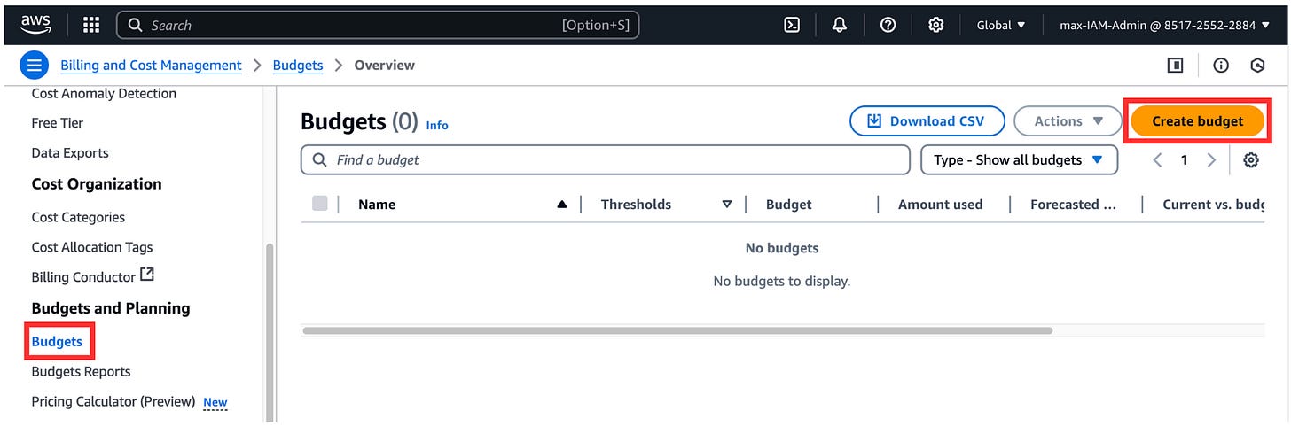Image resolution: width=1291 pixels, height=426 pixels.
Task: Sort by Name ascending arrow
Action: click(561, 205)
